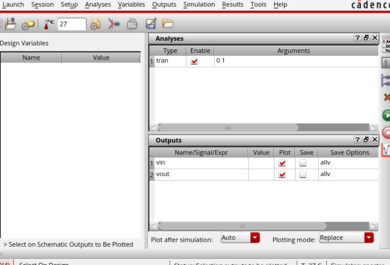Viewport: 390px width, 265px height.
Task: Toggle Plot checkbox for vin output
Action: 282,163
